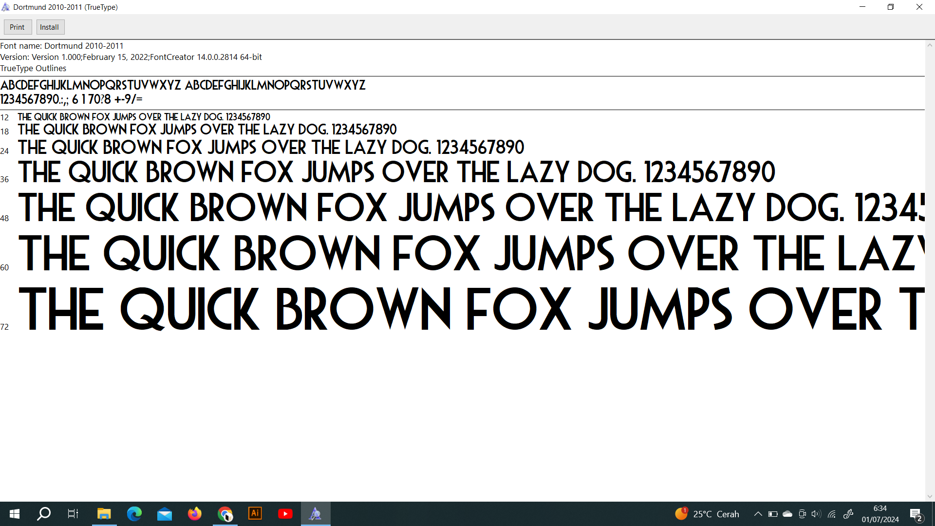Open the clock and date calendar

pos(880,514)
